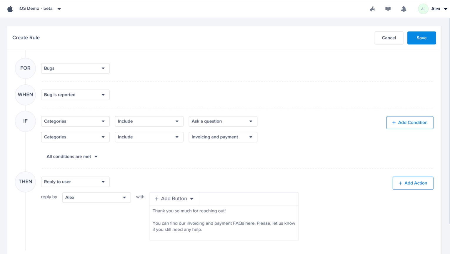Open the first Categories condition dropdown

pos(75,121)
